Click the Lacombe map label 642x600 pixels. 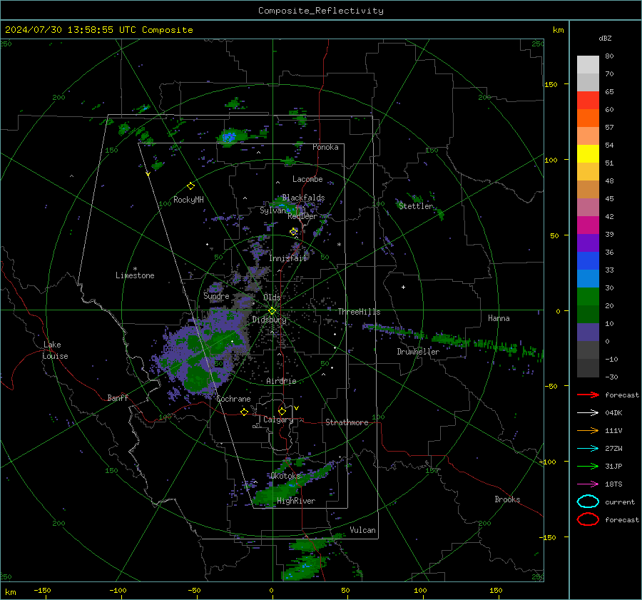(x=307, y=179)
